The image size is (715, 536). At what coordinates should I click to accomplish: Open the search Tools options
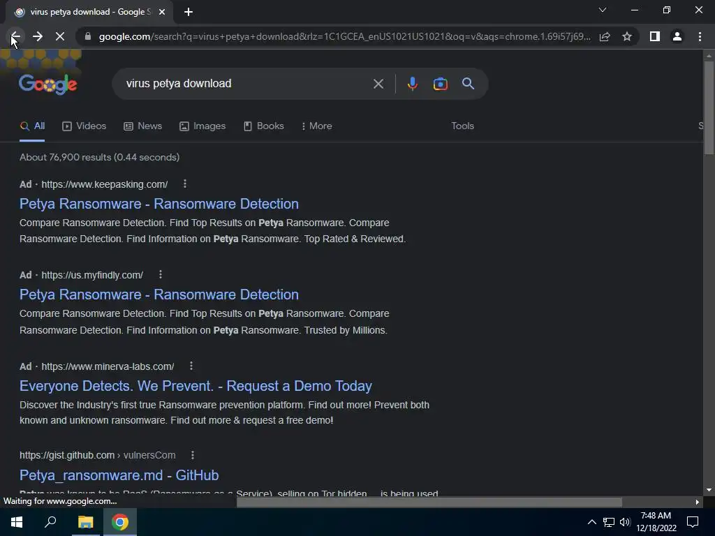point(463,126)
